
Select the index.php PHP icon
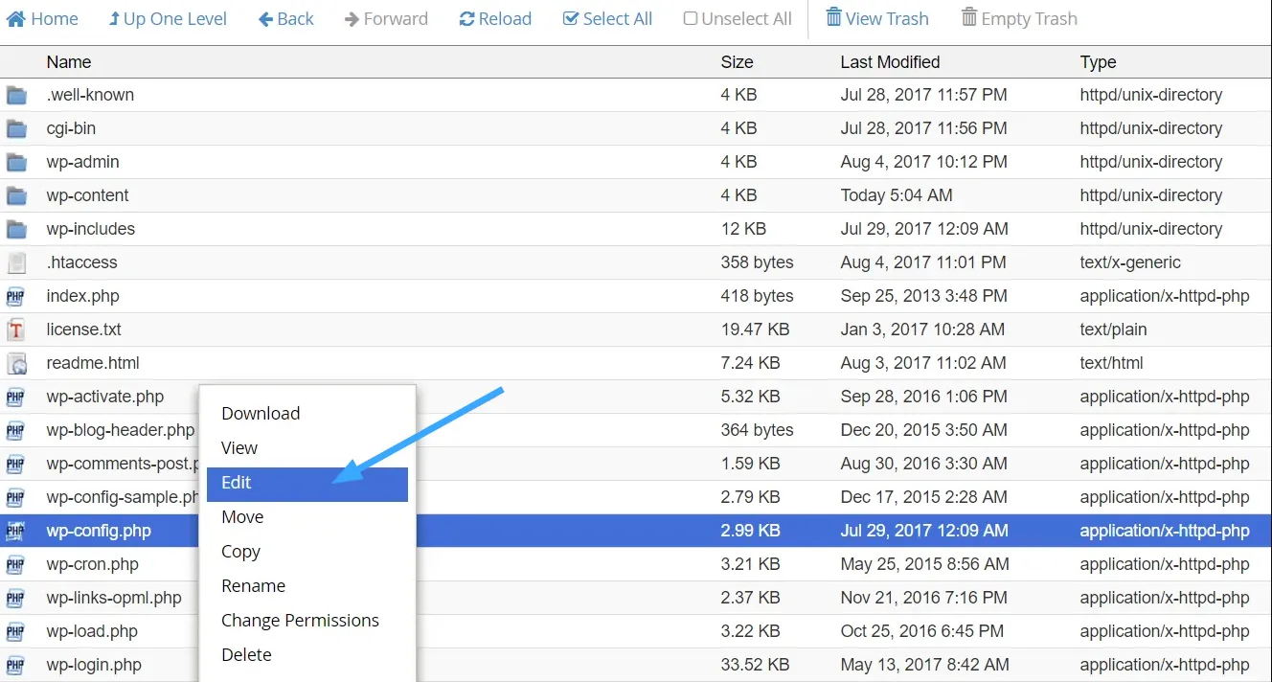[16, 296]
